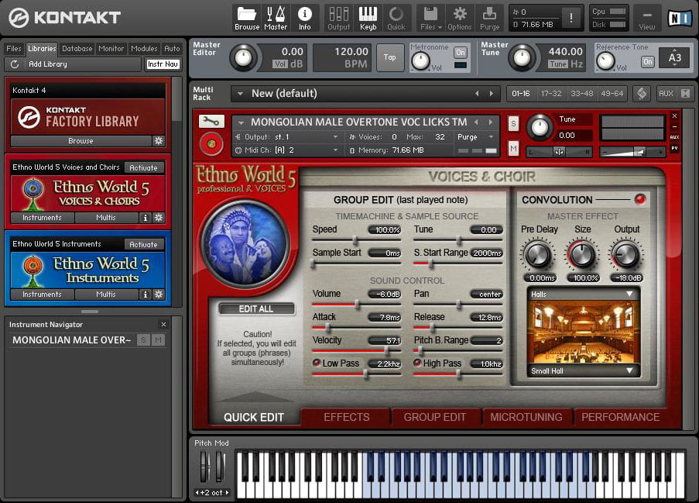Open the Halls category dropdown
This screenshot has height=503, width=699.
(582, 294)
